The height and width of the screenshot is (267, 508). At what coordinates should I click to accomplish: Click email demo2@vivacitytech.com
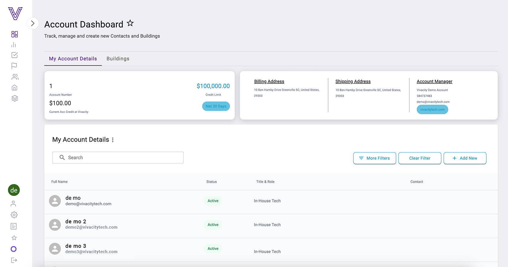point(92,227)
